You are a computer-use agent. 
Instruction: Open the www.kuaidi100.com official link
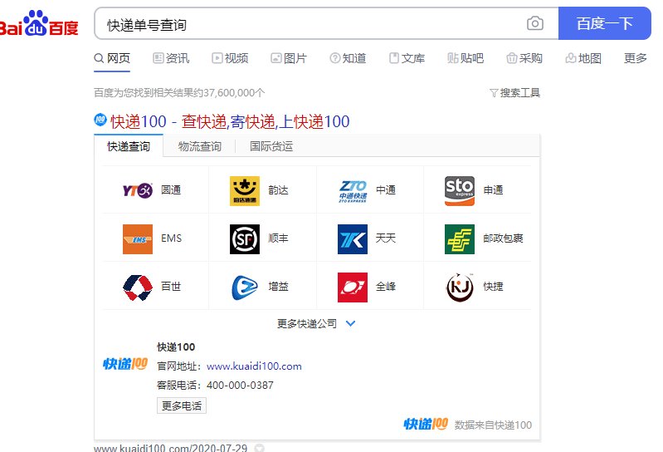coord(254,366)
